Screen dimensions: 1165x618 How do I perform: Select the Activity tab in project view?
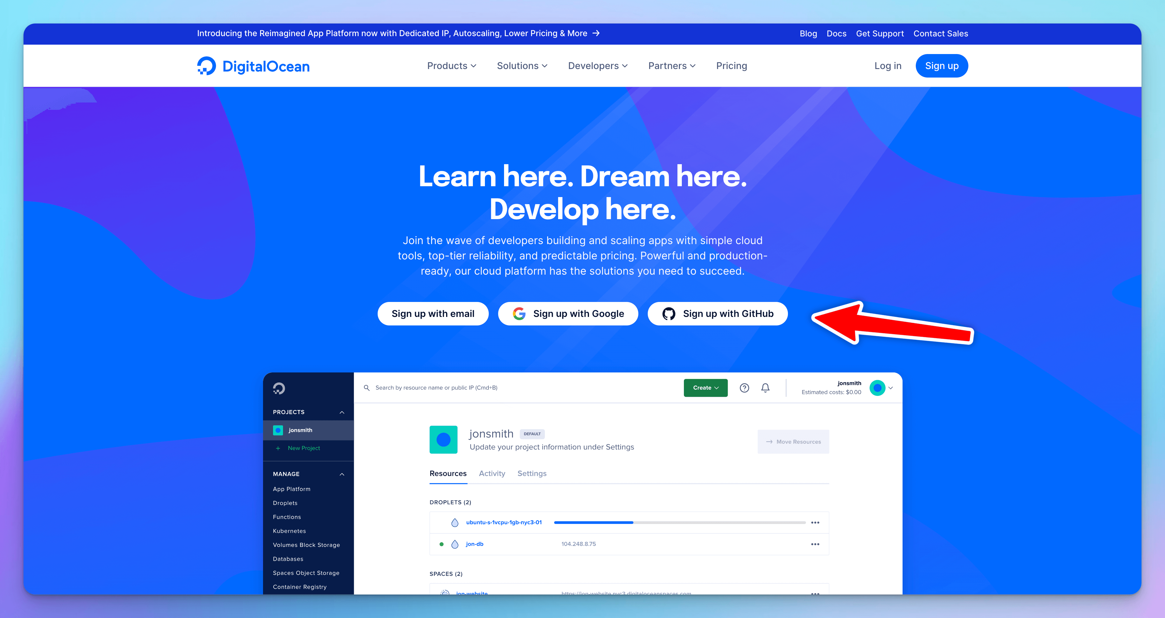492,473
